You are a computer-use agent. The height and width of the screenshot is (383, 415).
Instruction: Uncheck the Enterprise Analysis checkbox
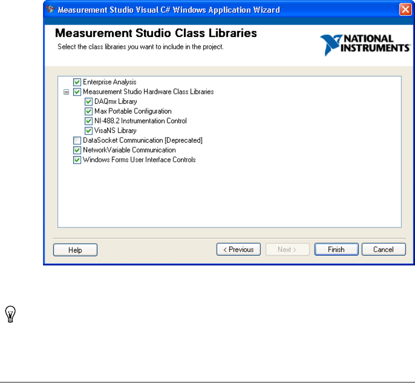(77, 82)
